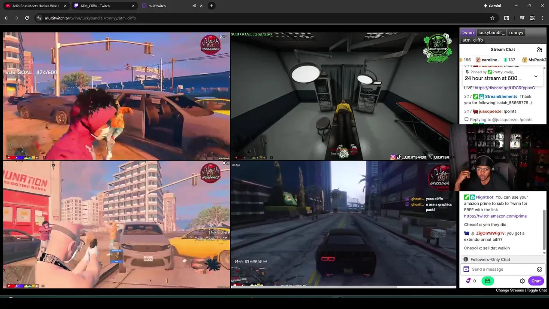
Task: Select twinn chat tab
Action: pyautogui.click(x=468, y=33)
